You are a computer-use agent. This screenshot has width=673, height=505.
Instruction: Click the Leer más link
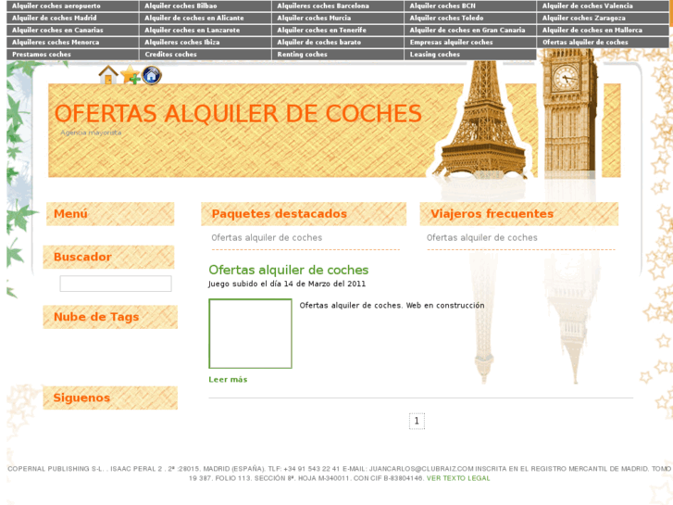(228, 380)
